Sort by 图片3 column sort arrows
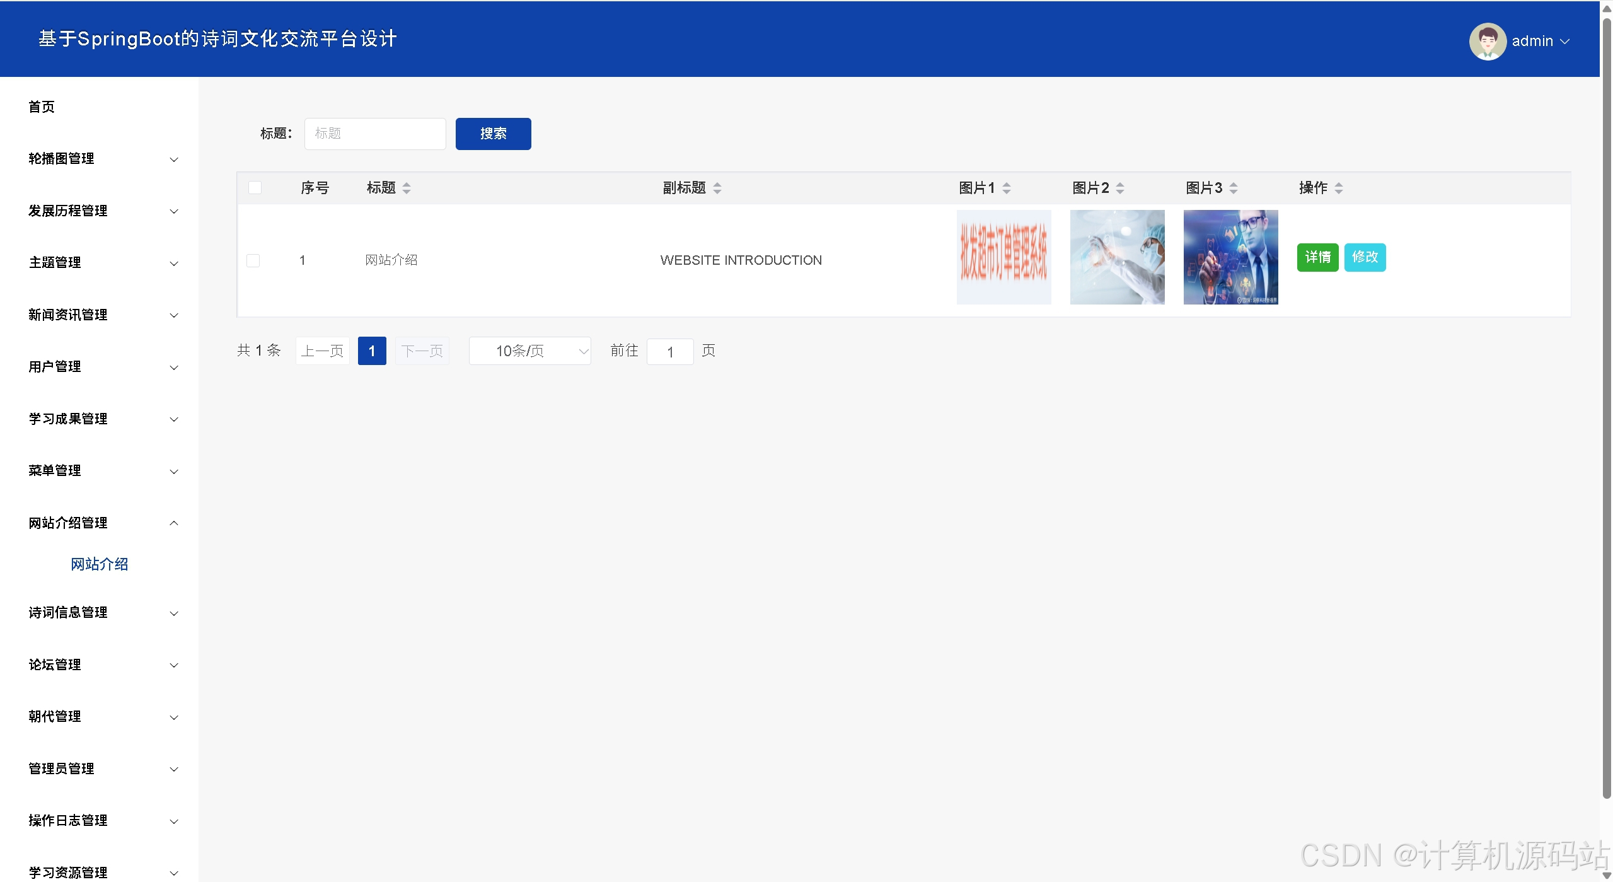This screenshot has height=882, width=1613. click(1234, 188)
